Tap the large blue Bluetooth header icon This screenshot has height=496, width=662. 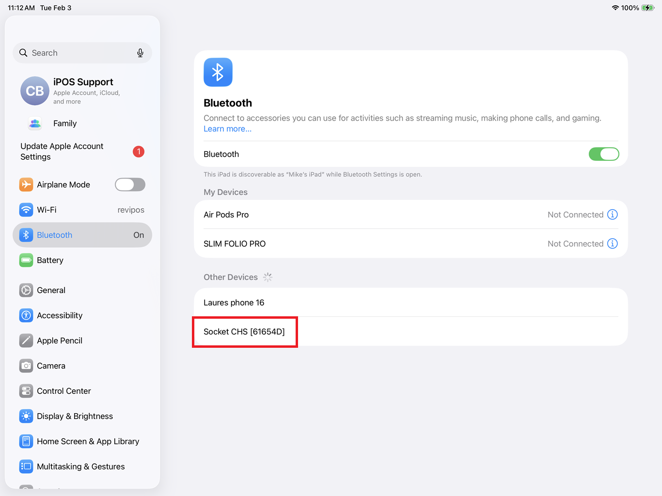pos(218,72)
